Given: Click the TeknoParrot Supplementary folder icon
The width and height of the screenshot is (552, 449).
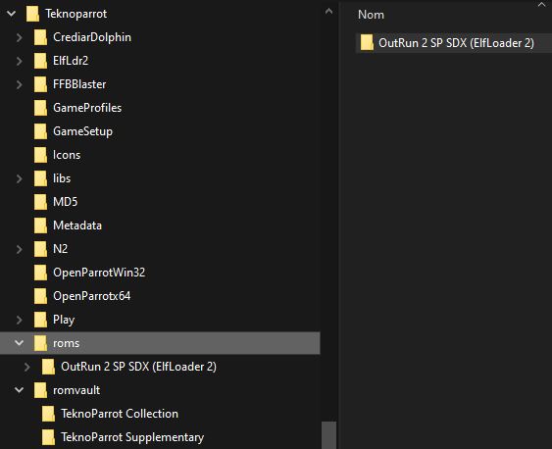Looking at the screenshot, I should point(48,437).
